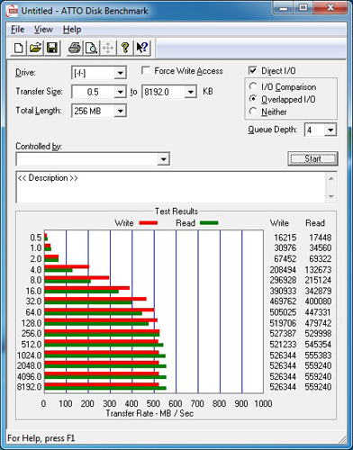Click the write value 208494
Screen dimensions: 353x450
[x=283, y=270]
